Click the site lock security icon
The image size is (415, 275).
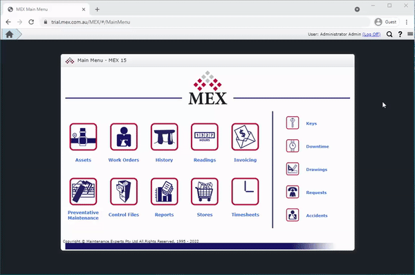46,22
